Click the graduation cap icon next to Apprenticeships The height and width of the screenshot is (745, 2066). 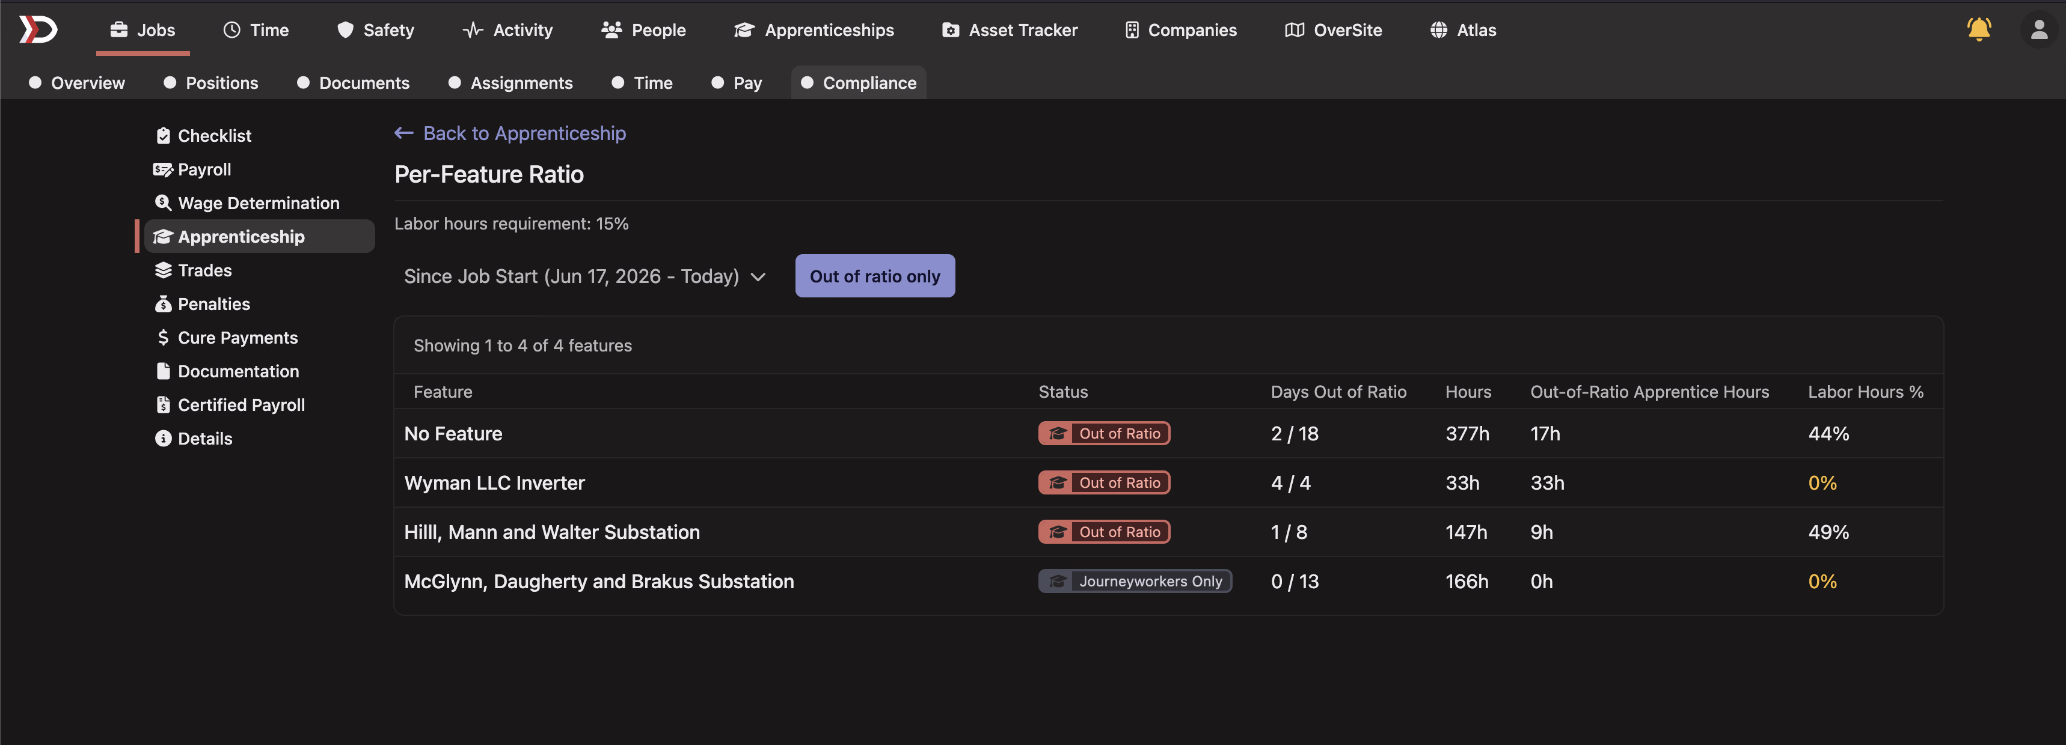744,29
